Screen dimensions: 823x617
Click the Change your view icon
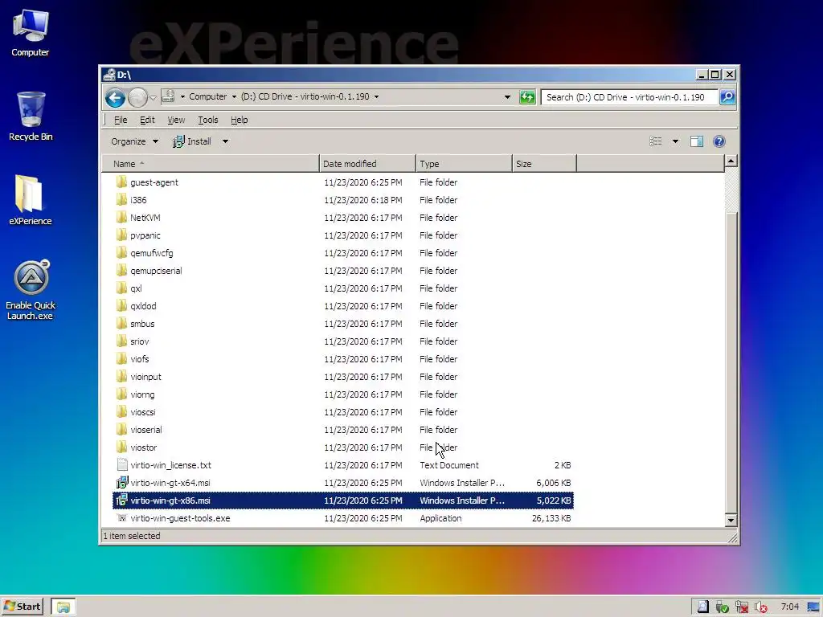[656, 141]
